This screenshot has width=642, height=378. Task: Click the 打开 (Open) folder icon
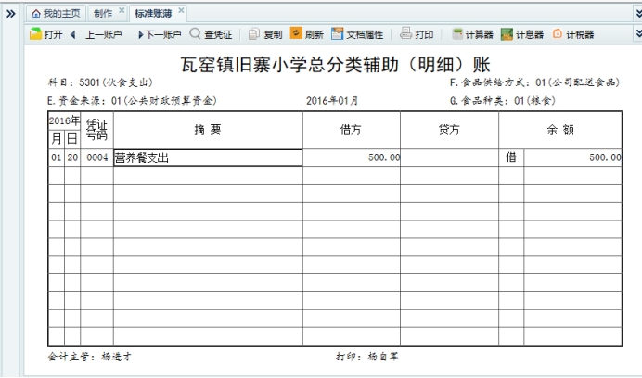pyautogui.click(x=35, y=35)
